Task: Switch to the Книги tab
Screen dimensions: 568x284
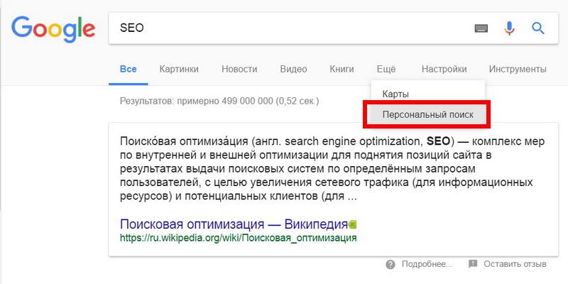Action: (342, 69)
